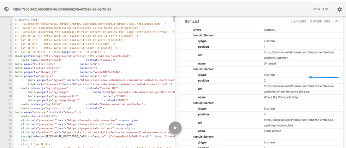Screen dimensions: 346x148
Task: Collapse the ItemList results section
Action: tap(336, 22)
